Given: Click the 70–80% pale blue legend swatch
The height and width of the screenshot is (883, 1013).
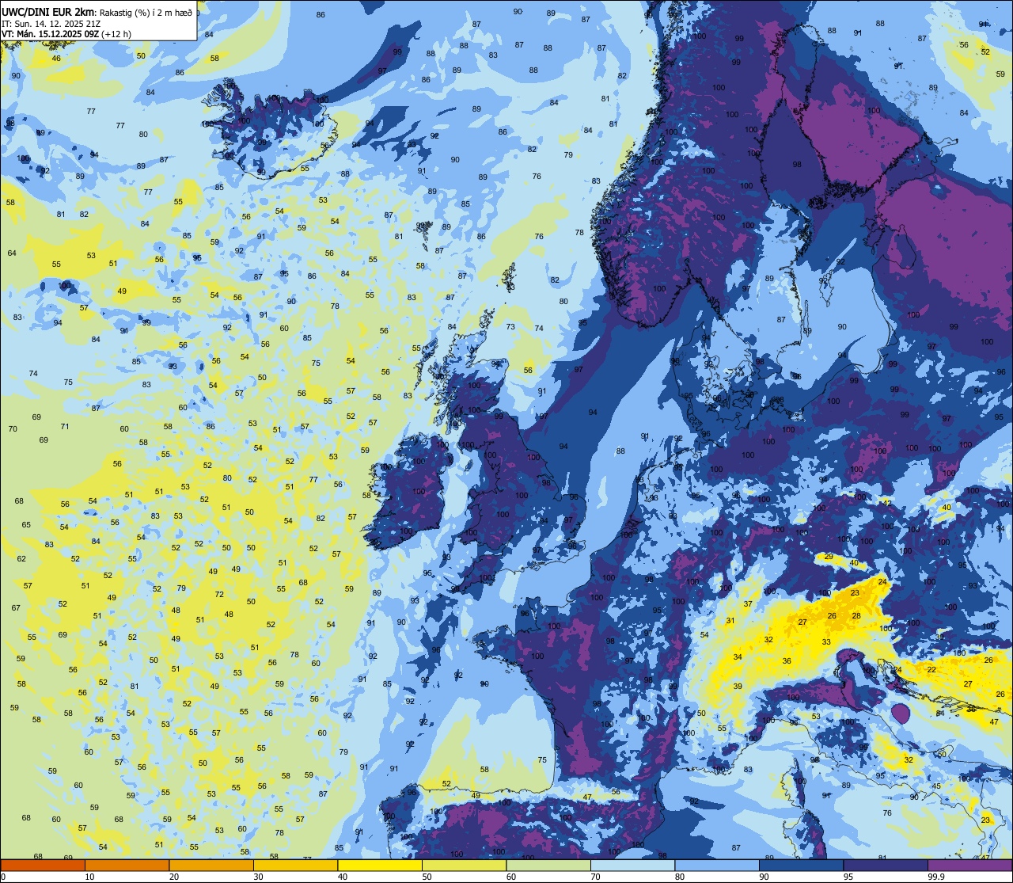Looking at the screenshot, I should tap(632, 865).
